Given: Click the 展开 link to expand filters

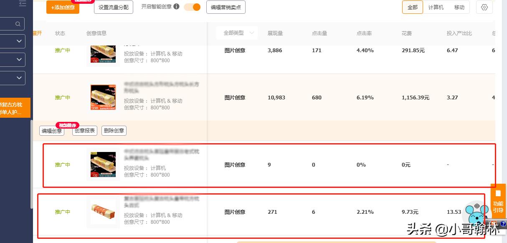Looking at the screenshot, I should click(37, 33).
